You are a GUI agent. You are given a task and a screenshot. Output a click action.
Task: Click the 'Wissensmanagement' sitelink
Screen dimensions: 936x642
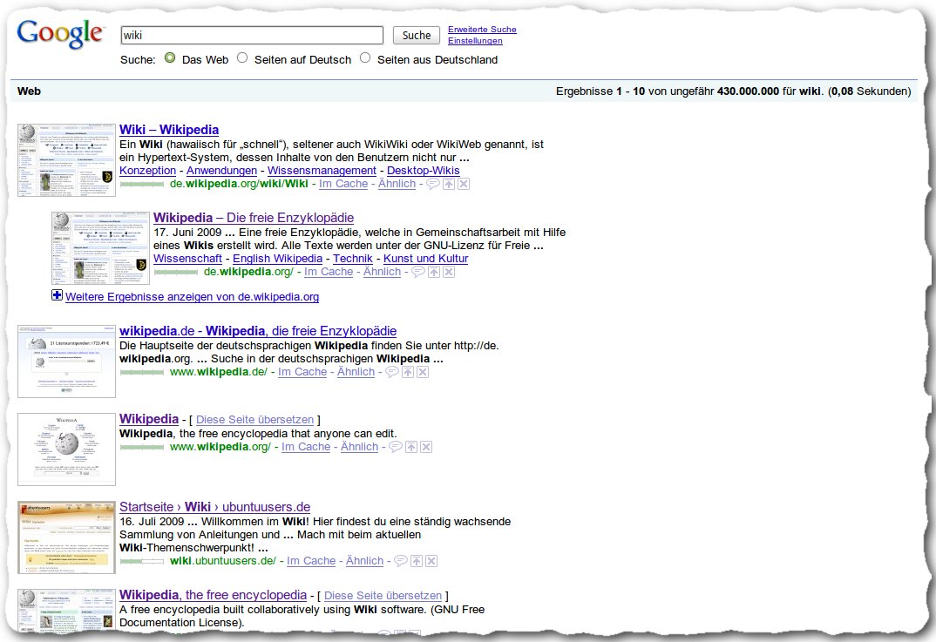322,171
